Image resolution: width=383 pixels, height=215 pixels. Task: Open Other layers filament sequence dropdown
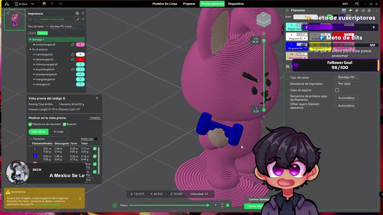point(346,106)
